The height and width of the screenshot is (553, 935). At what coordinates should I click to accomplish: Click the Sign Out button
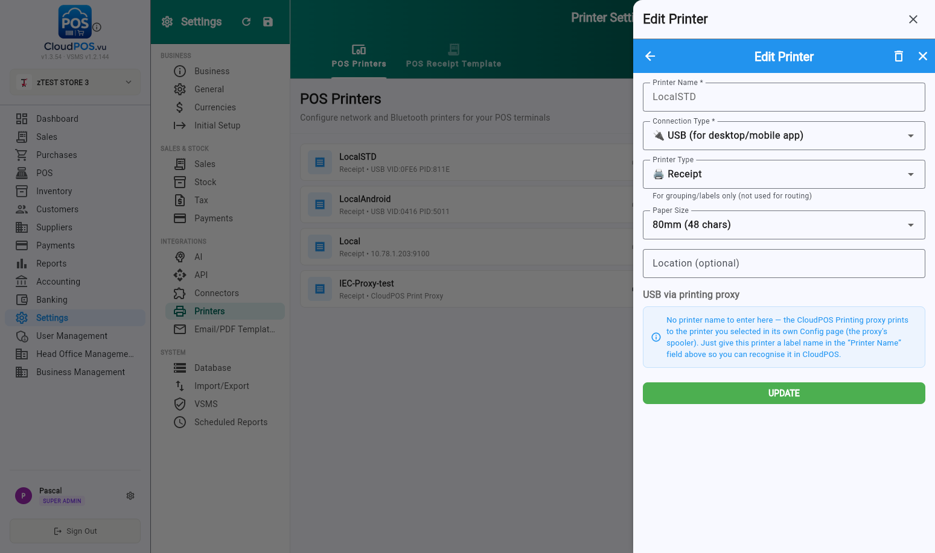click(x=75, y=531)
